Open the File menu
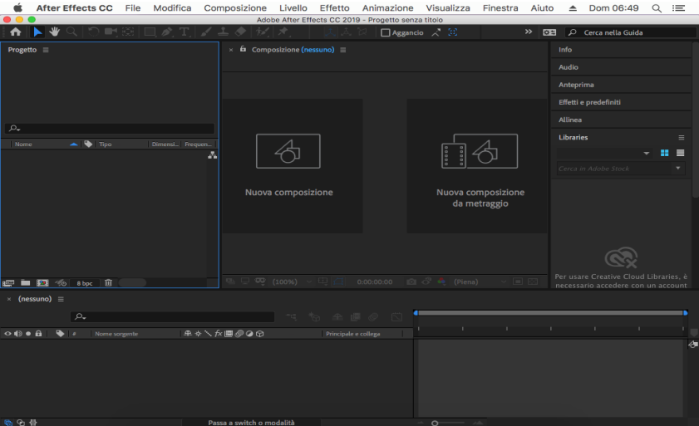Viewport: 699px width, 426px height. point(132,8)
